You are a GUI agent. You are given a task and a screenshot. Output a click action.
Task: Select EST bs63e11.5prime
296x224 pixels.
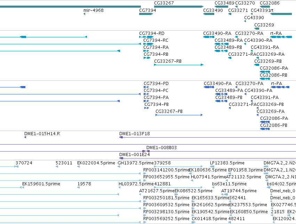pos(229,184)
